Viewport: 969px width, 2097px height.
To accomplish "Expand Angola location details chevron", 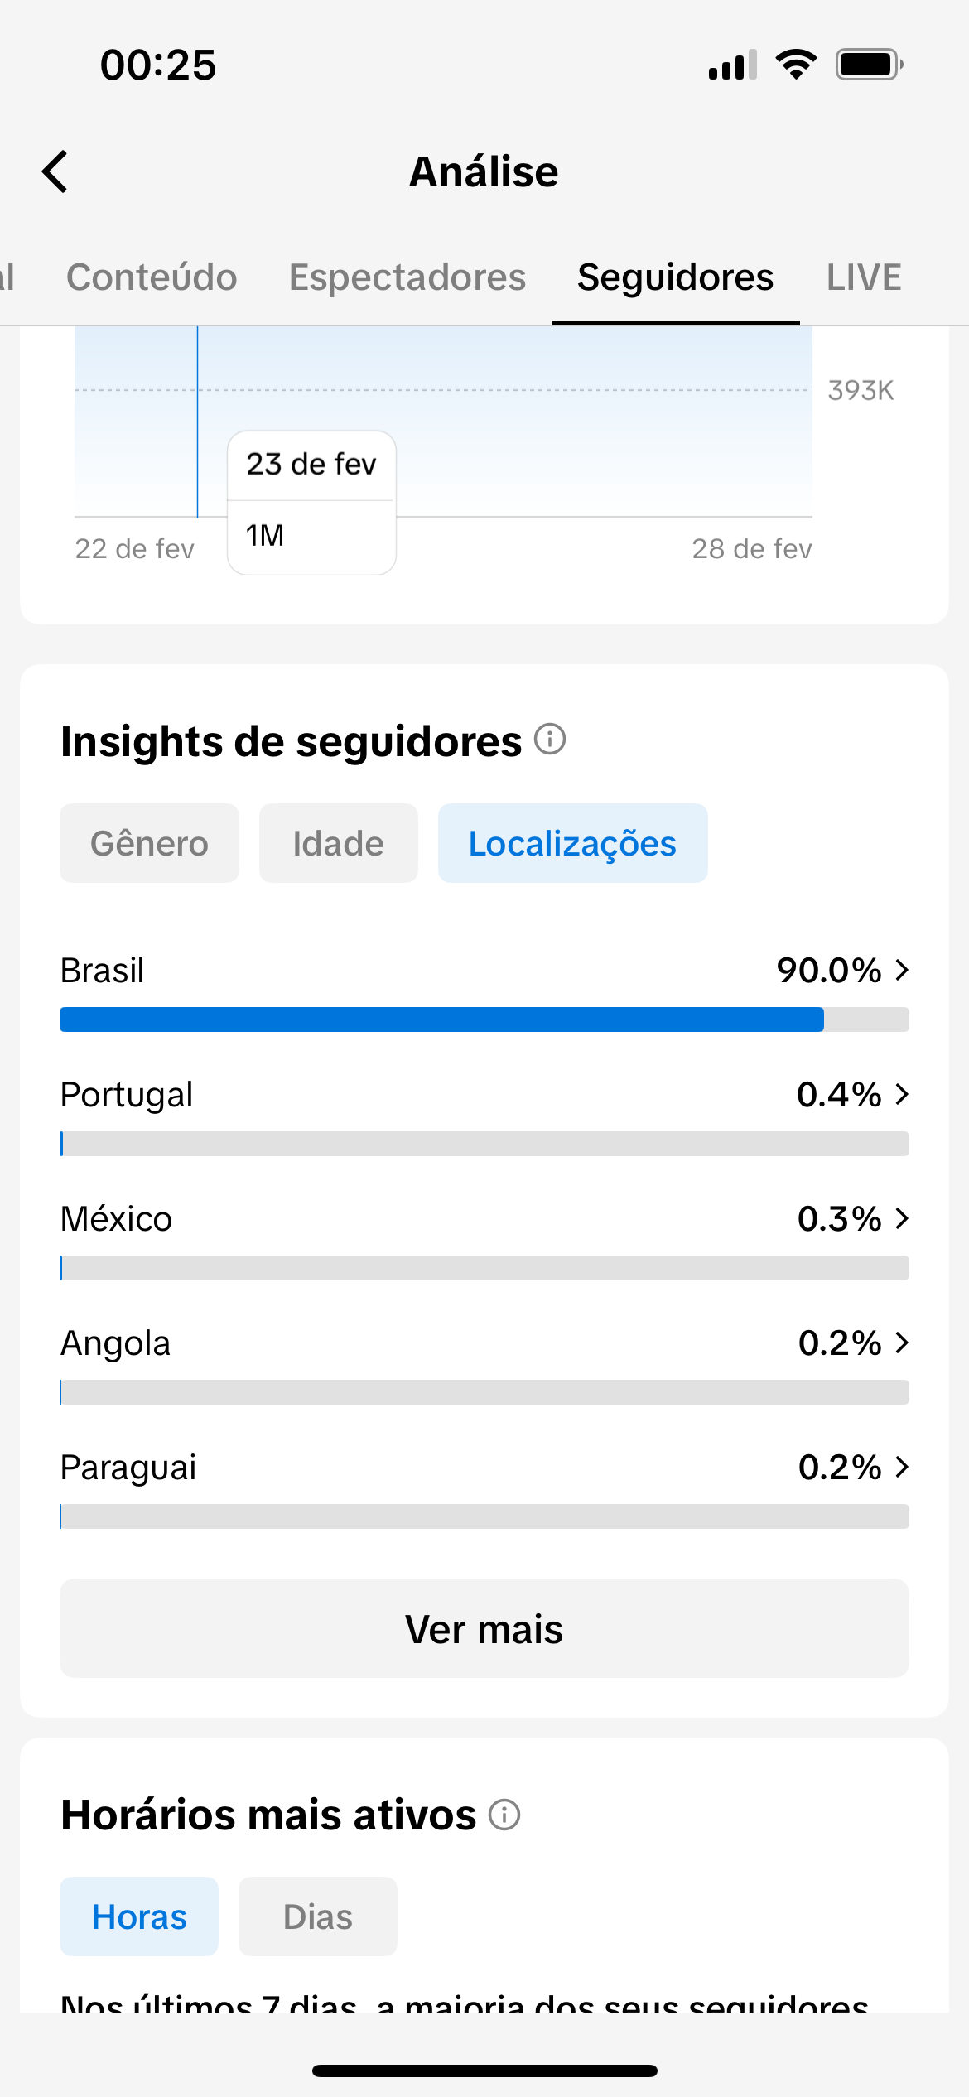I will pyautogui.click(x=902, y=1343).
